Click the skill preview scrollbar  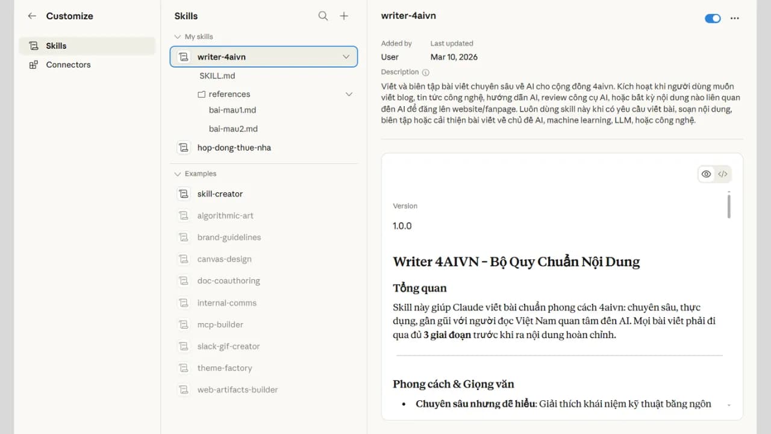[x=729, y=206]
